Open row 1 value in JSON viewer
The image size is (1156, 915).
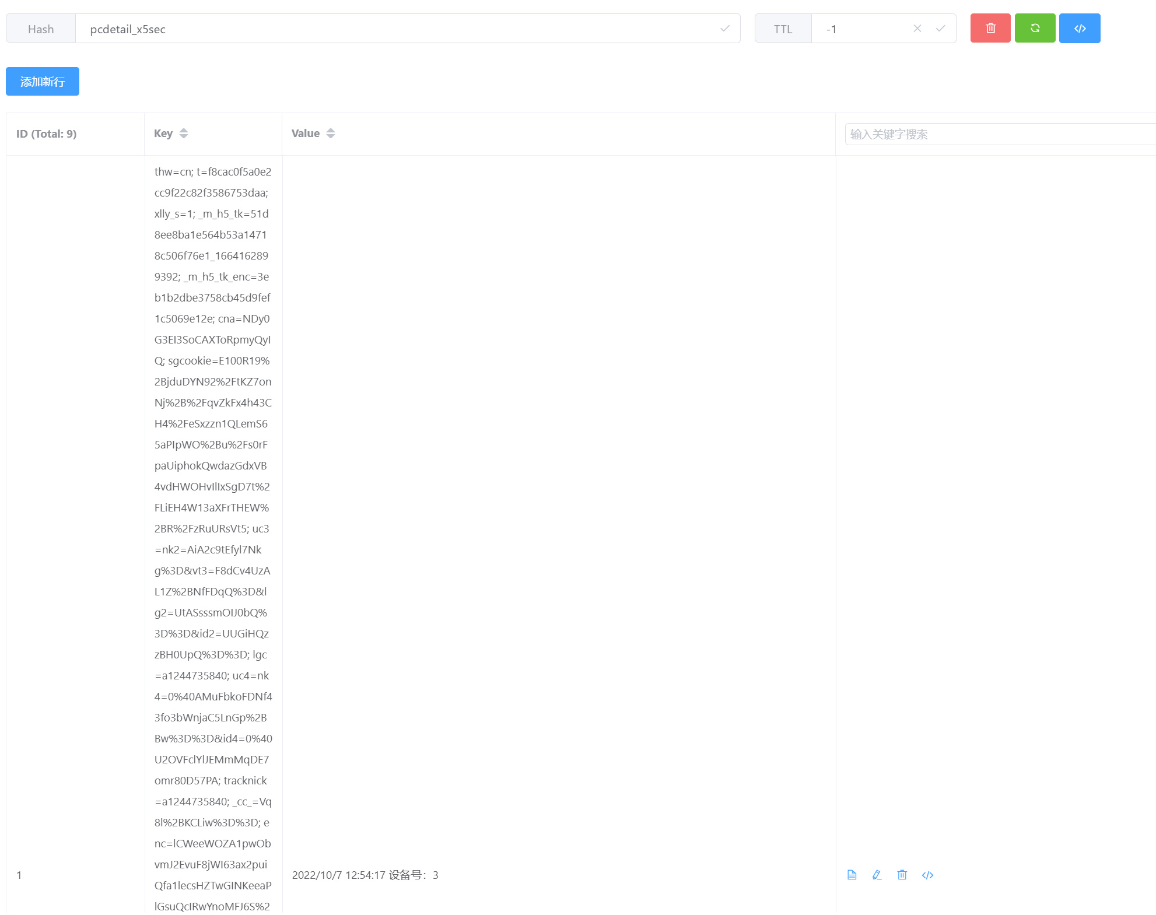(x=928, y=875)
